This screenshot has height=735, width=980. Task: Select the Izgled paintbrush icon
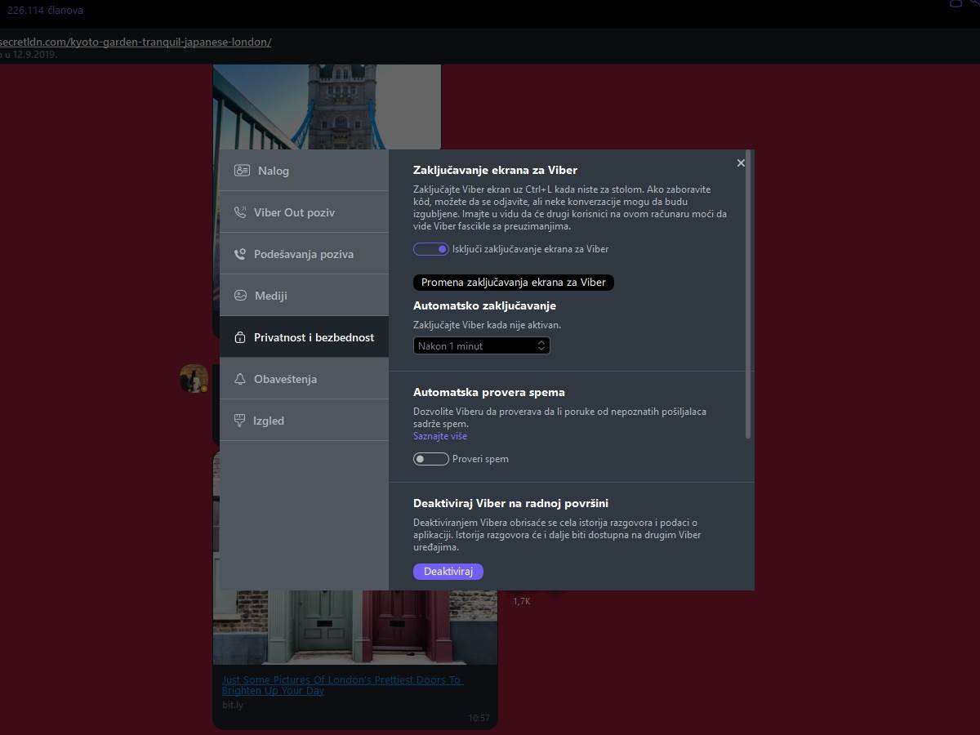tap(241, 420)
